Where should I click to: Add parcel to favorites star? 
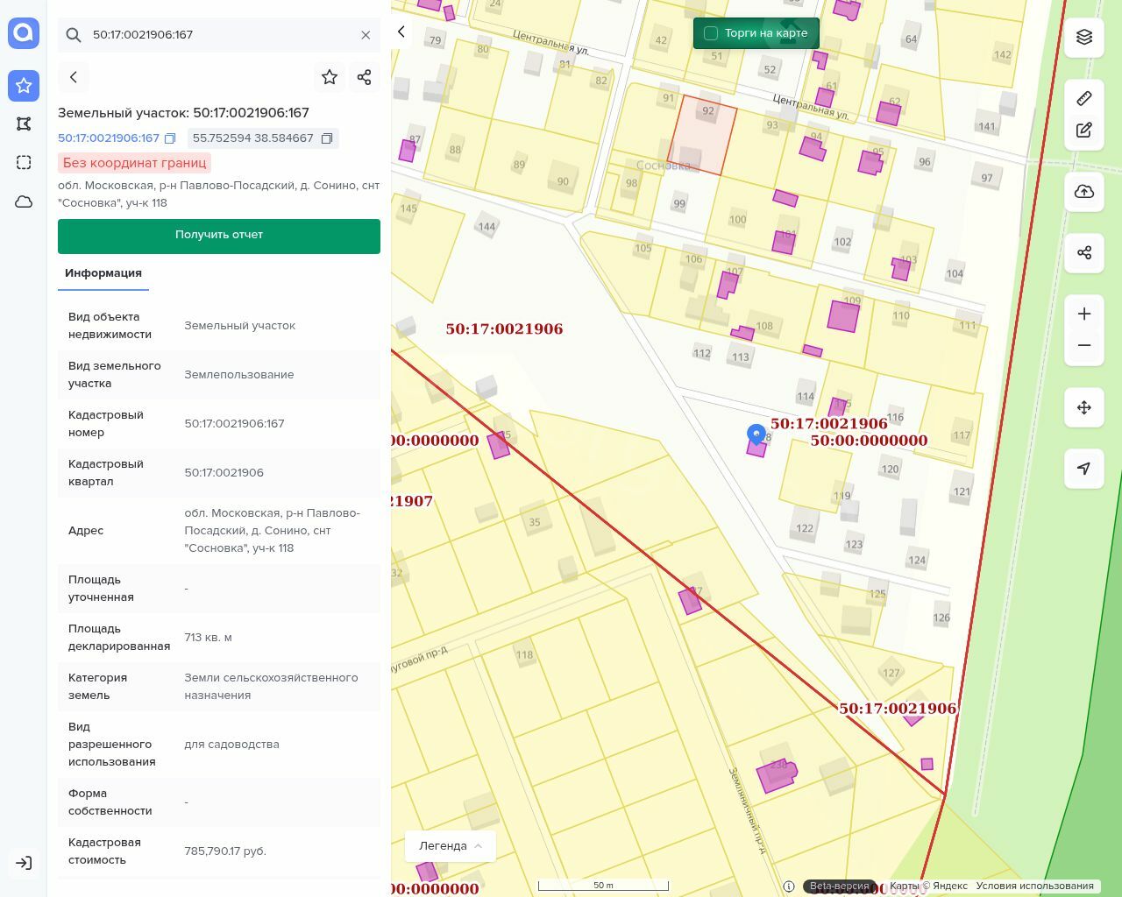[x=330, y=77]
